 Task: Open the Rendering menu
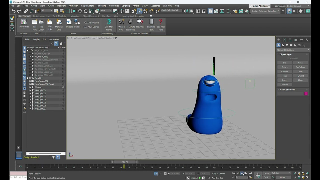101,6
